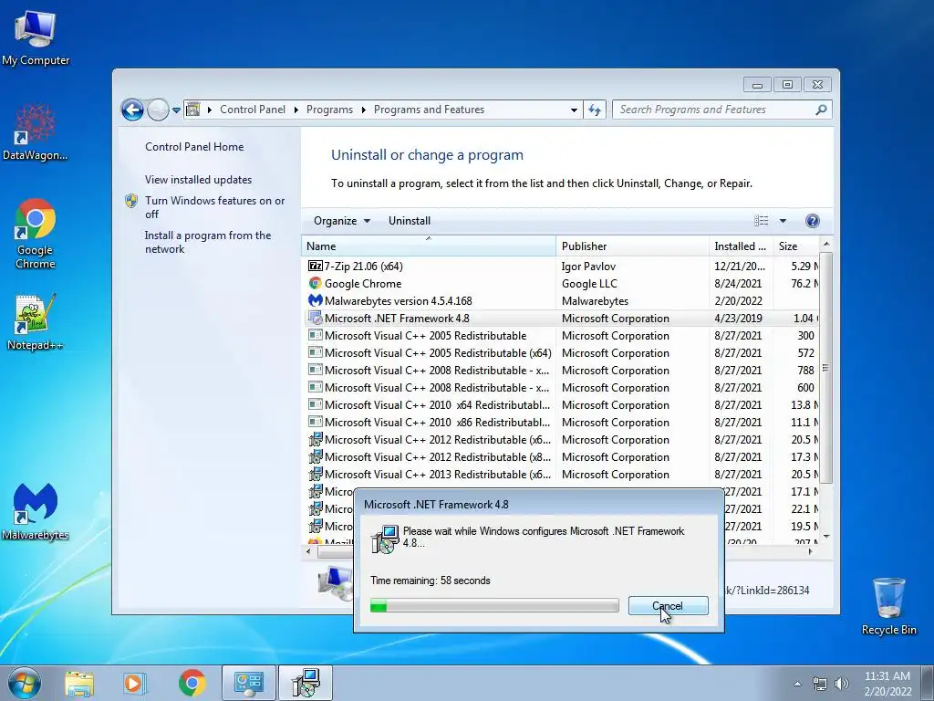Open Install a program from the network
This screenshot has height=701, width=934.
[x=208, y=242]
